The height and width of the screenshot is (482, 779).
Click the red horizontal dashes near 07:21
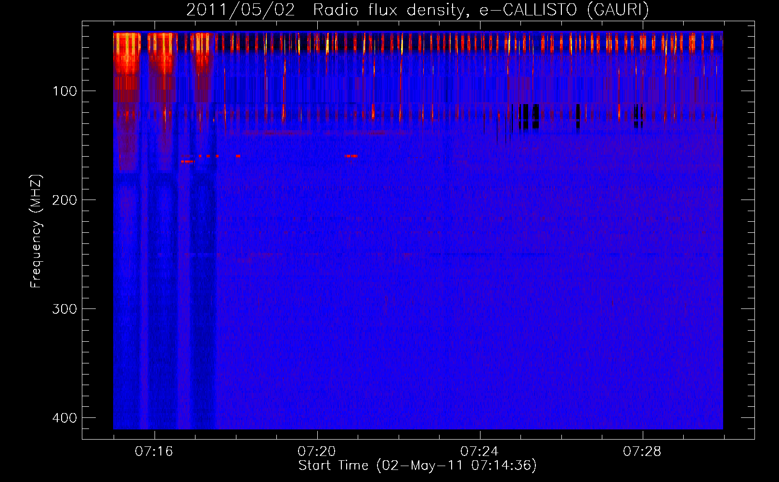coord(351,156)
